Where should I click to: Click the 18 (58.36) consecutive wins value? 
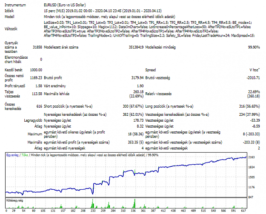(x=136, y=134)
